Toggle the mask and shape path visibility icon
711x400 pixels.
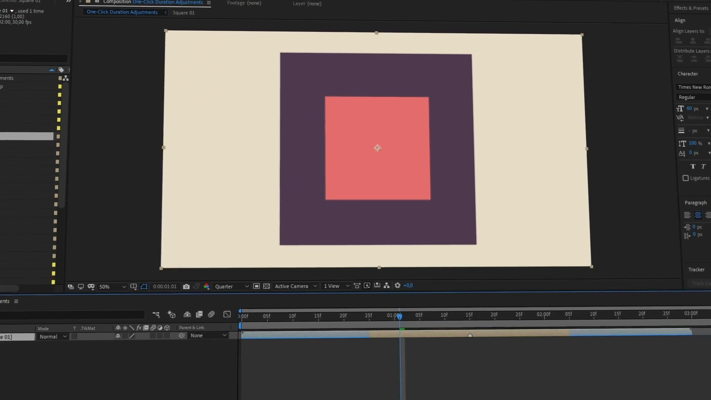pos(144,287)
